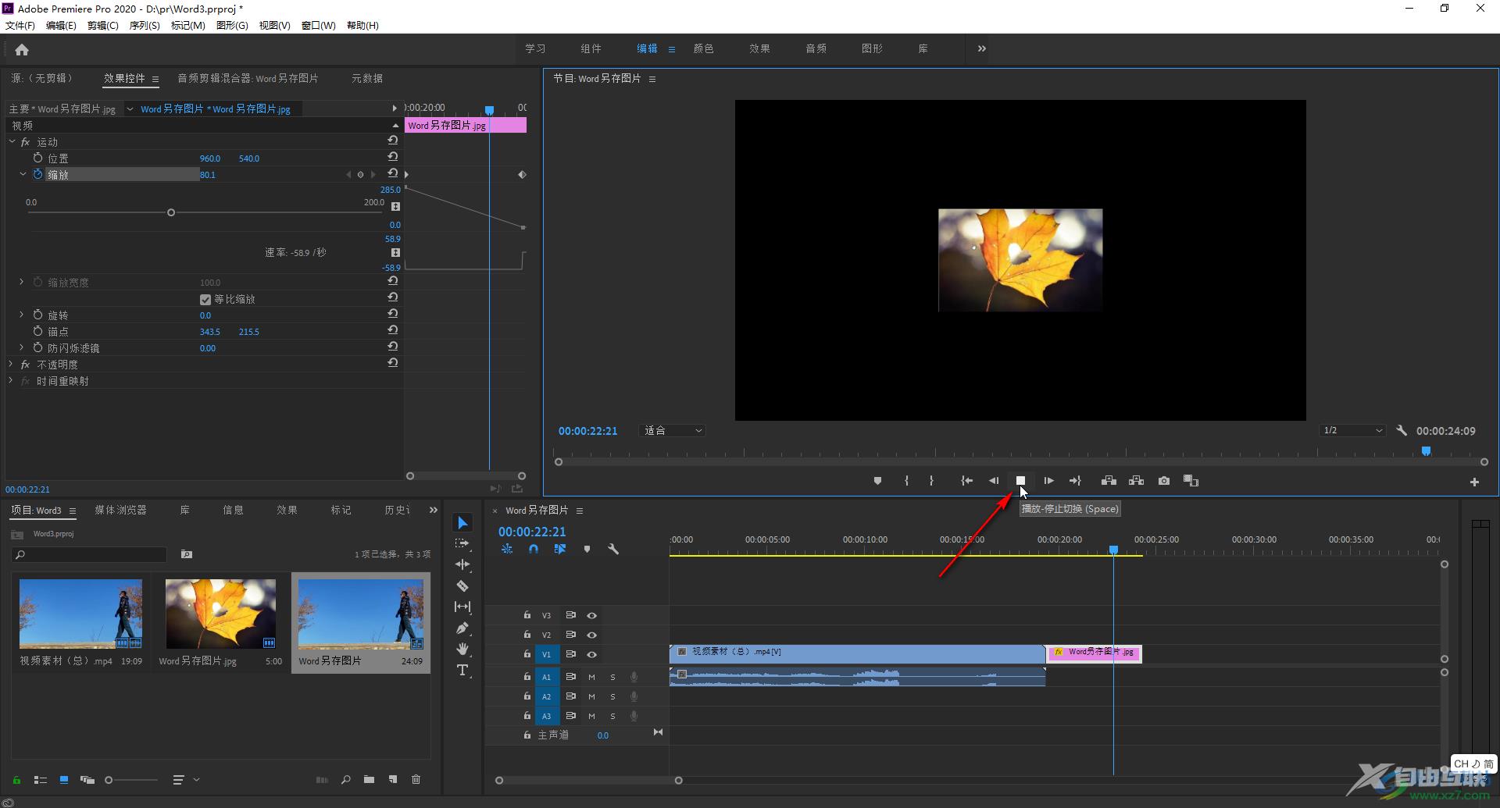Screen dimensions: 1500x808
Task: Switch project panel to freeform view
Action: click(x=87, y=779)
